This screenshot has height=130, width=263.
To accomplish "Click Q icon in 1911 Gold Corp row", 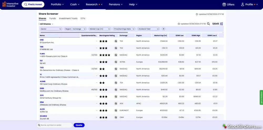I will pyautogui.click(x=116, y=83).
